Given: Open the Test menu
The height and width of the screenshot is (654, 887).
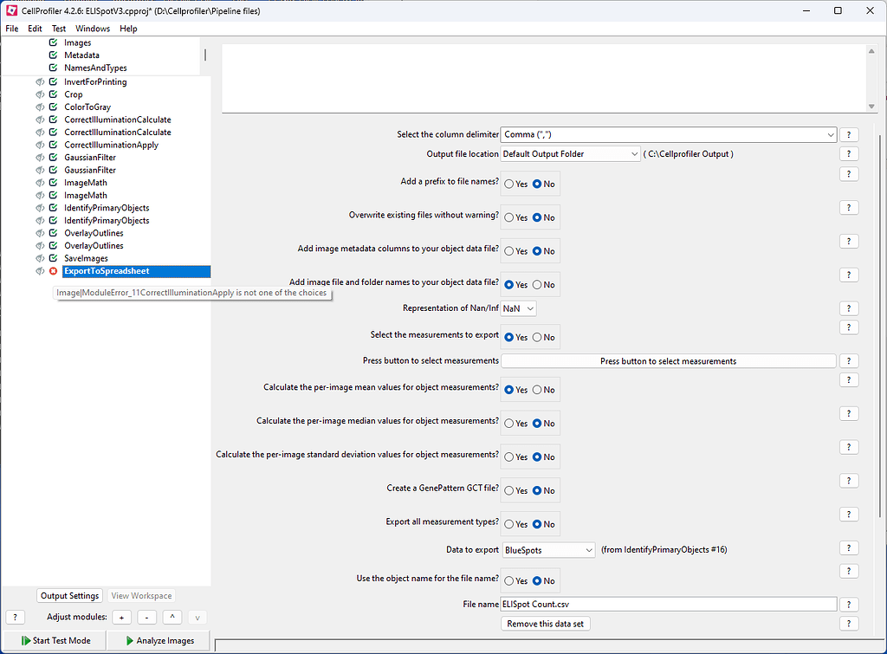Looking at the screenshot, I should pyautogui.click(x=57, y=28).
